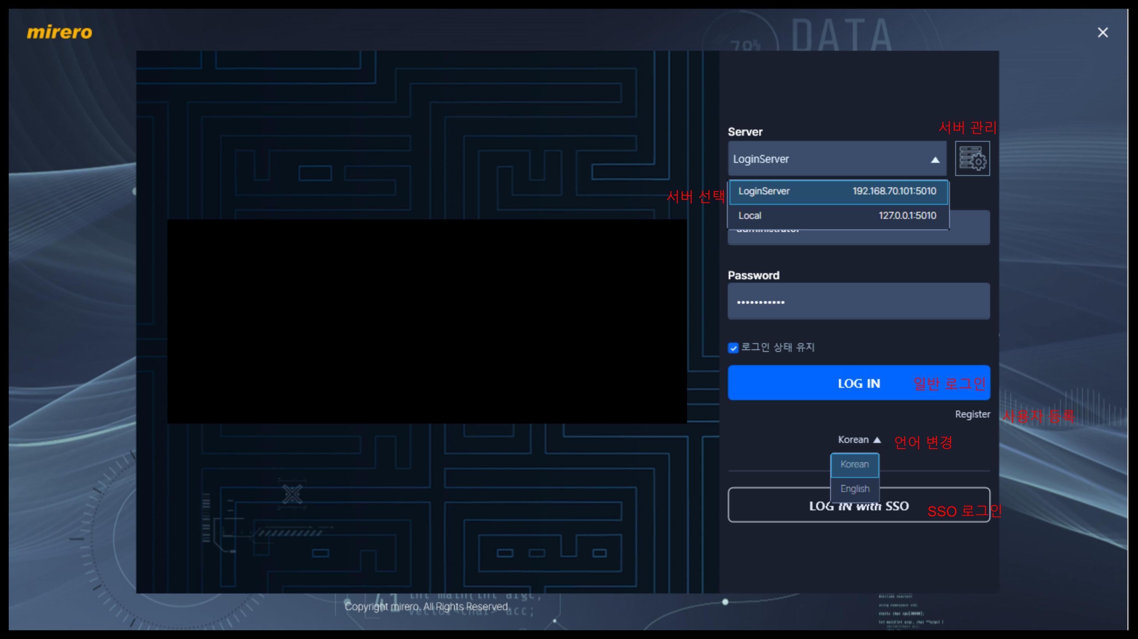Select LoginServer 192.168.70.101:5010 entry
The image size is (1138, 639).
[x=838, y=191]
